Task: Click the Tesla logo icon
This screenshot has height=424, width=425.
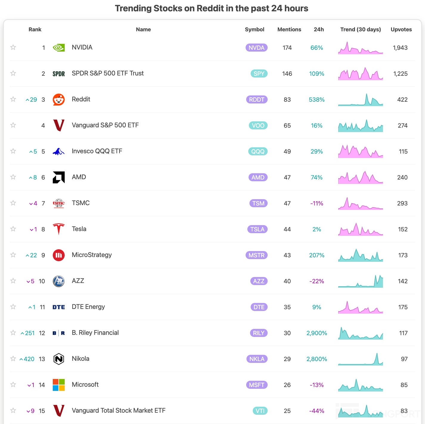Action: (x=59, y=229)
